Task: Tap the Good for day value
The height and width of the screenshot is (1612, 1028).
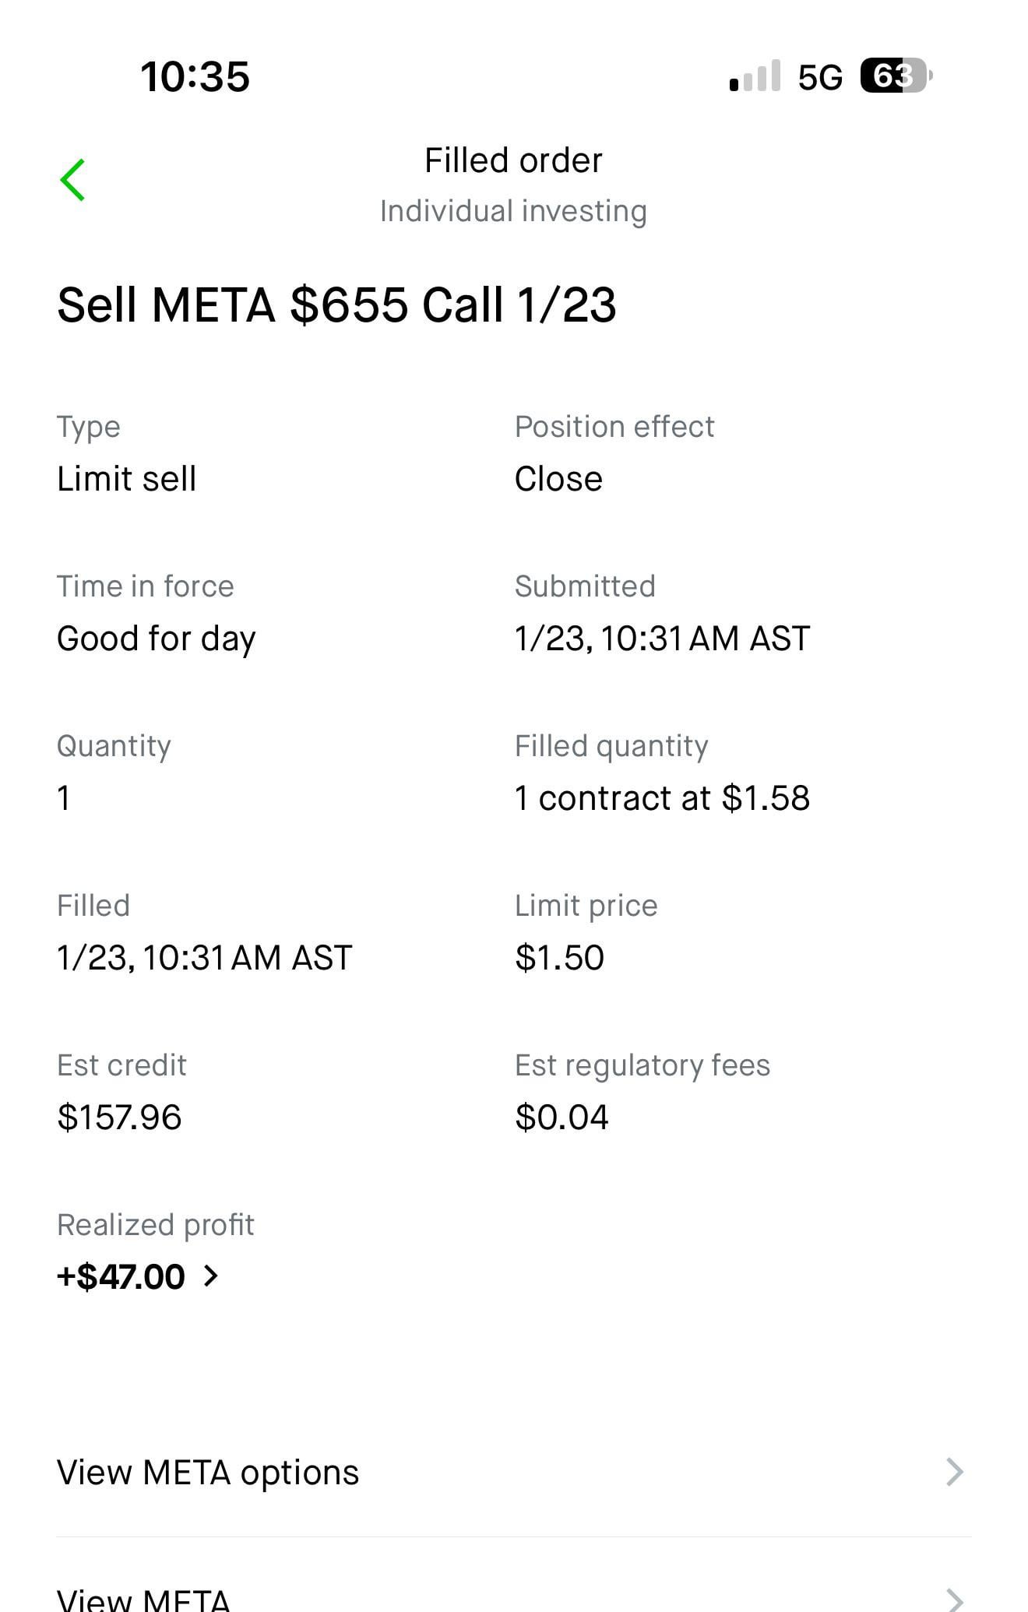Action: pos(156,639)
